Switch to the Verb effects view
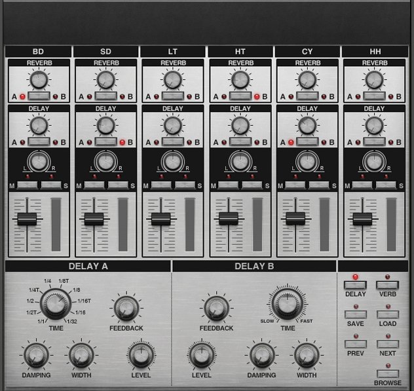Screen dimensions: 414x391 387,285
